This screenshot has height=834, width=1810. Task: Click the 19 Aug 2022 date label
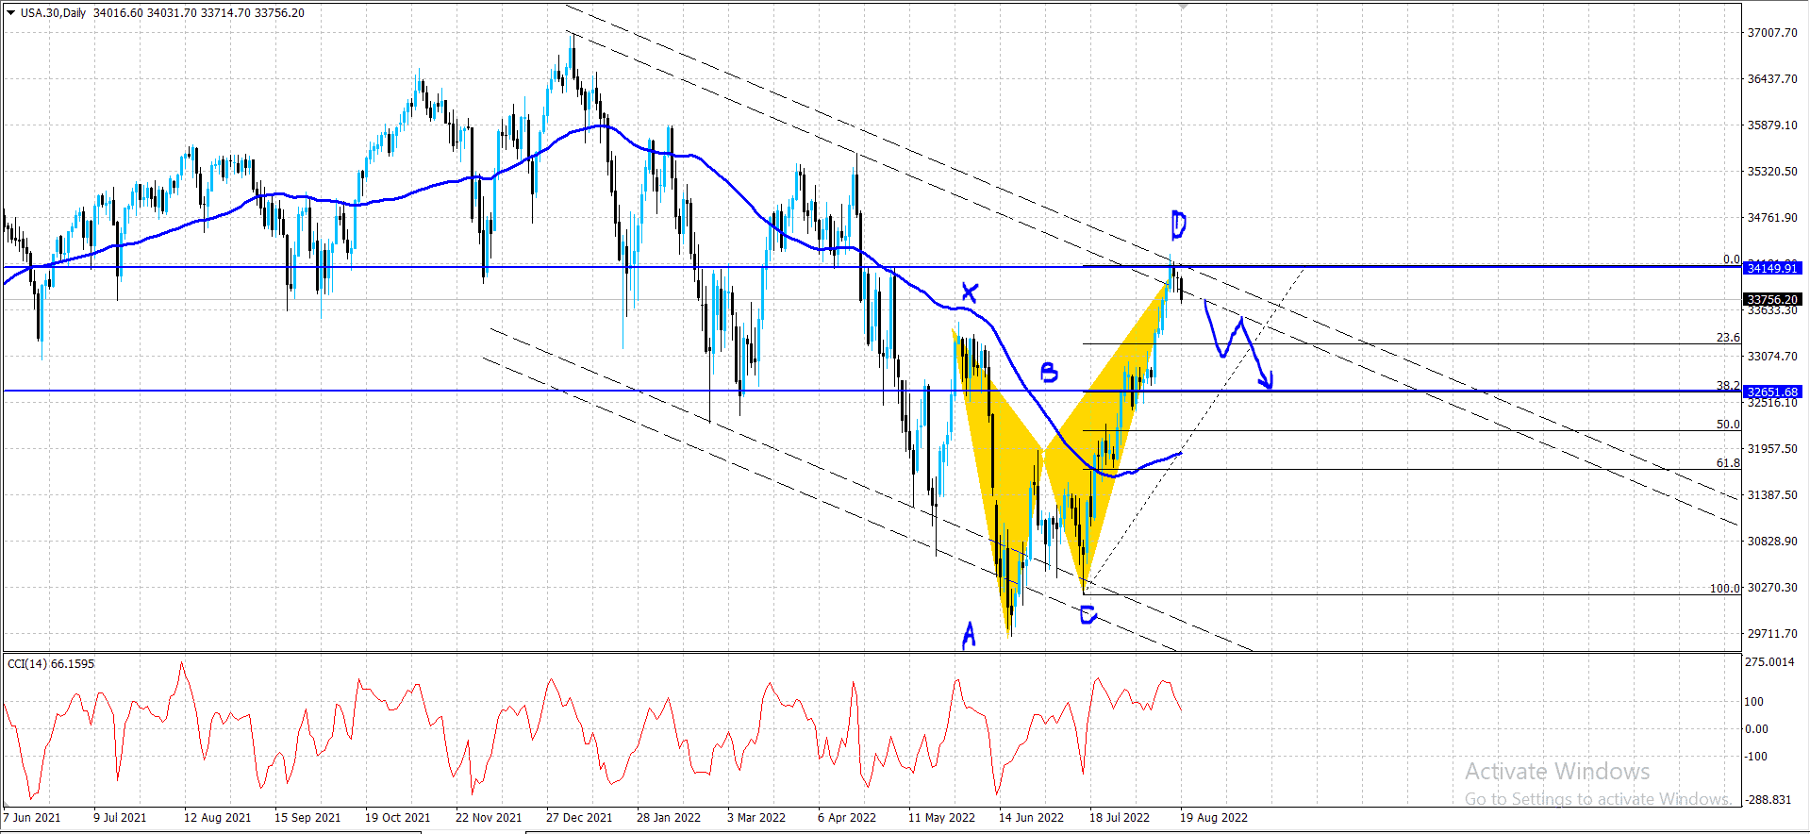(1214, 818)
